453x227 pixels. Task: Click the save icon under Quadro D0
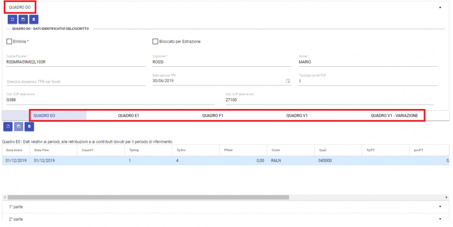(23, 19)
